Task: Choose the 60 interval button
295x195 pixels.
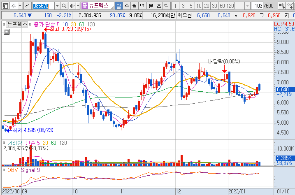Action: click(x=222, y=6)
